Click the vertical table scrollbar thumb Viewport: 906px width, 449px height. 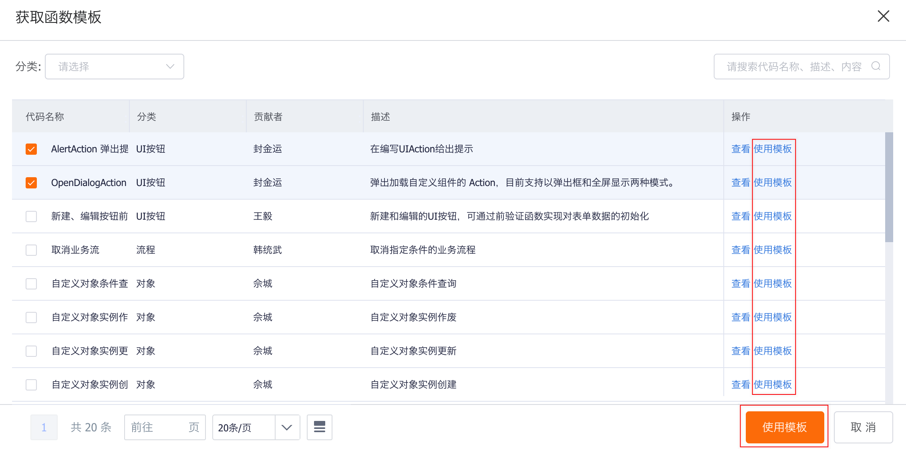pos(889,187)
